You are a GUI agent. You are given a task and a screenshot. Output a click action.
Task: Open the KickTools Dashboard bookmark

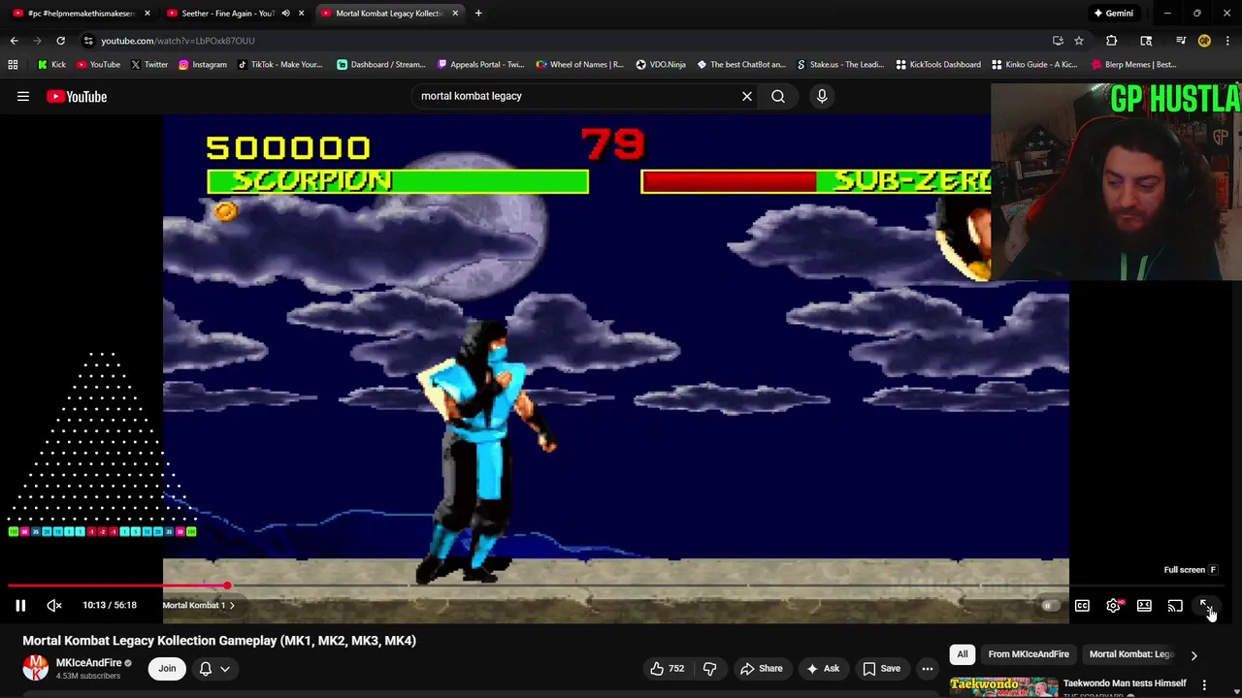pyautogui.click(x=938, y=65)
